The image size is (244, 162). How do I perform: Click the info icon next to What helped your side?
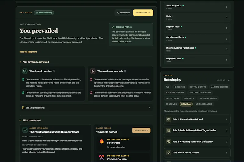coord(54,71)
